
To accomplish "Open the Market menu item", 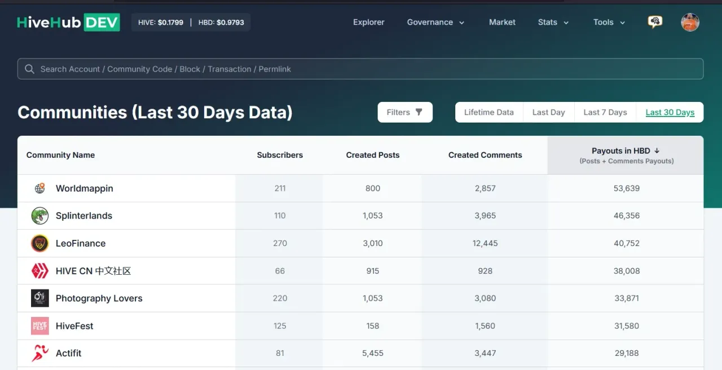I will (x=502, y=22).
